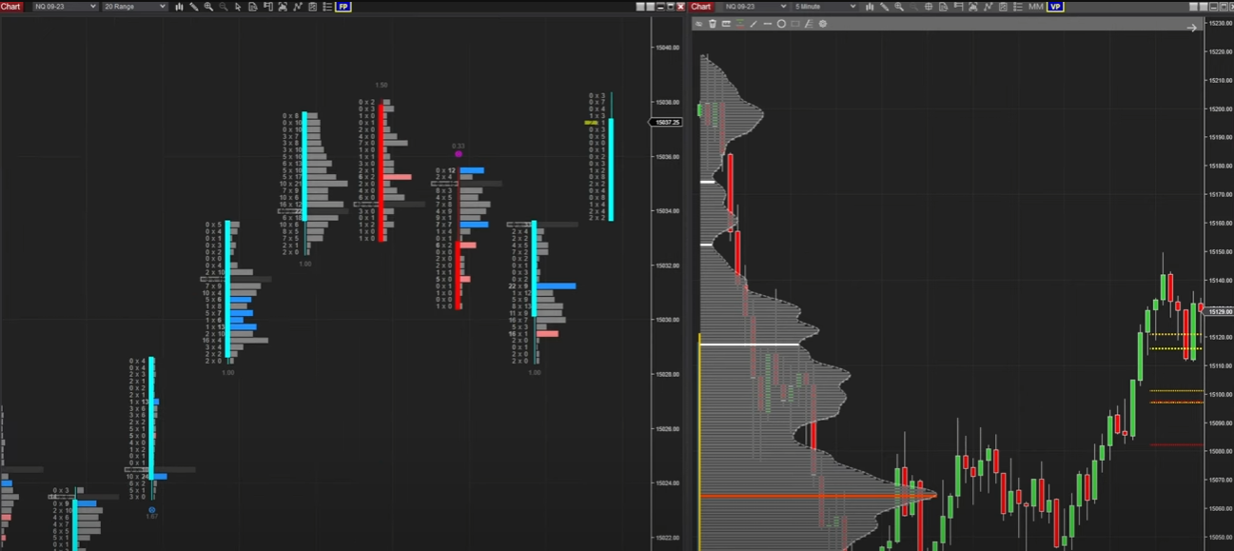Click the magenta dot marker above footprint bar
This screenshot has height=551, width=1234.
pyautogui.click(x=459, y=153)
